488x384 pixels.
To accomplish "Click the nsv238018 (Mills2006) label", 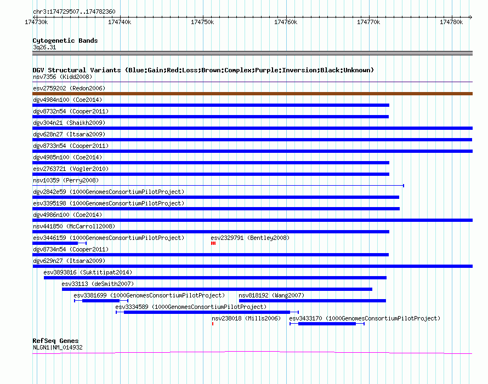I will (246, 318).
